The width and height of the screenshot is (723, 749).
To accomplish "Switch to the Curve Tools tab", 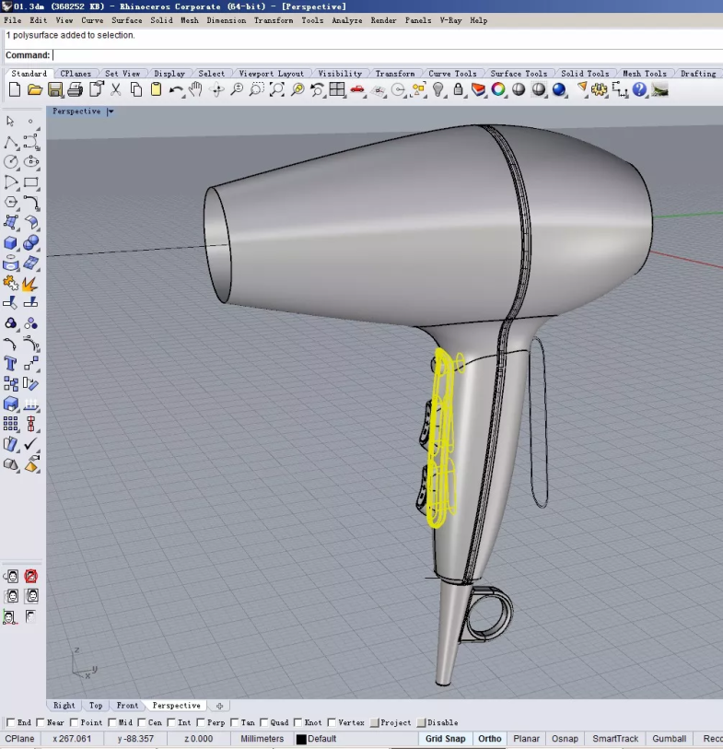I will (452, 74).
